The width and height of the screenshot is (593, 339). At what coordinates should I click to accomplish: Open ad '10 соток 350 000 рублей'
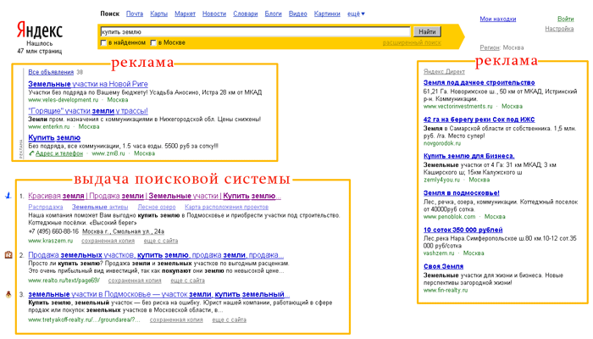point(463,230)
